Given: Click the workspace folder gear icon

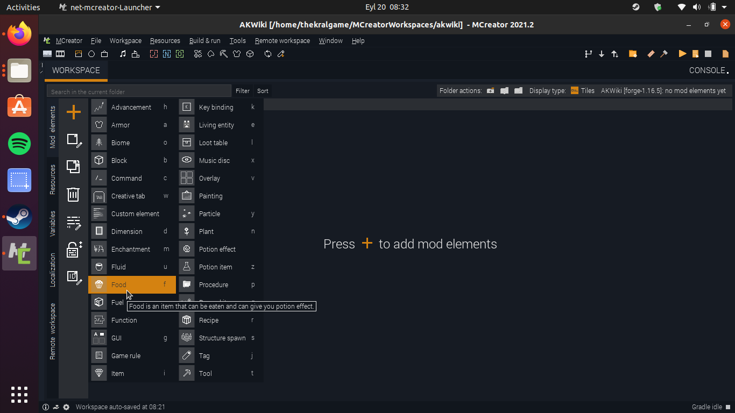Looking at the screenshot, I should [633, 54].
